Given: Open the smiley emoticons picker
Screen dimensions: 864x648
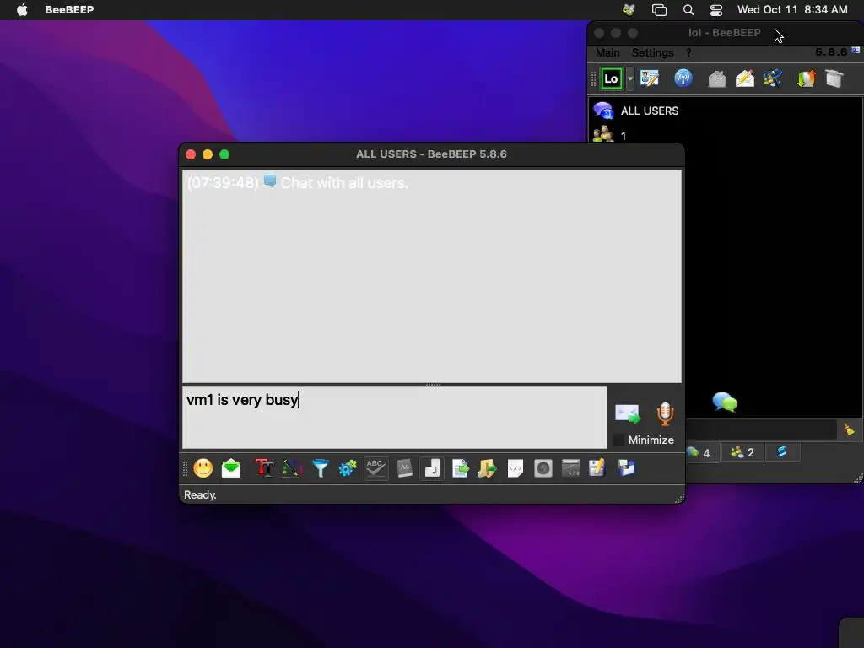Looking at the screenshot, I should [x=202, y=468].
